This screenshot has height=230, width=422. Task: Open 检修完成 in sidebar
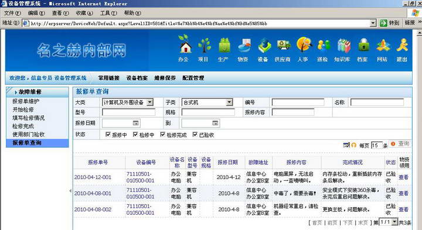(23, 126)
